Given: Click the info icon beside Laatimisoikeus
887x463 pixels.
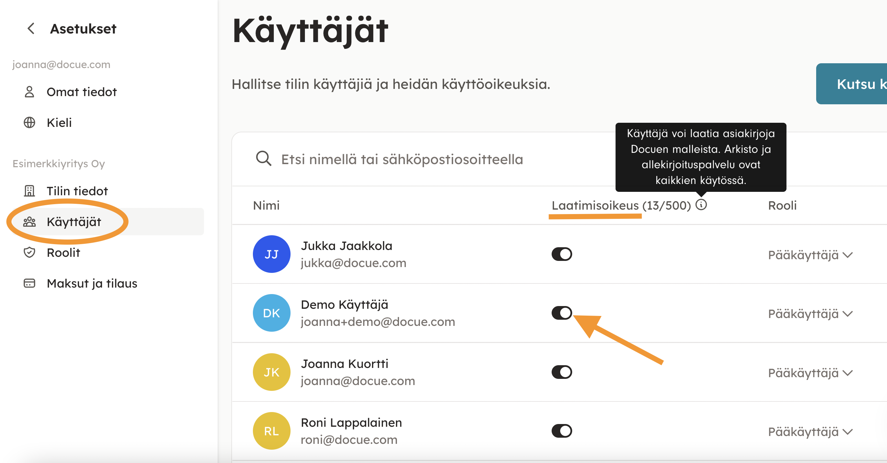Looking at the screenshot, I should 701,205.
